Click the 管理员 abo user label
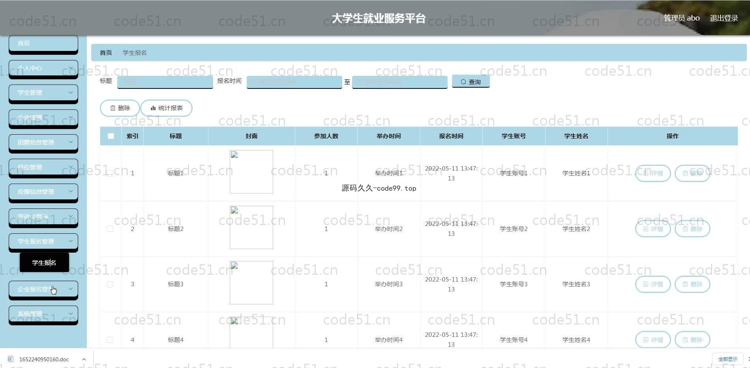 (x=682, y=18)
